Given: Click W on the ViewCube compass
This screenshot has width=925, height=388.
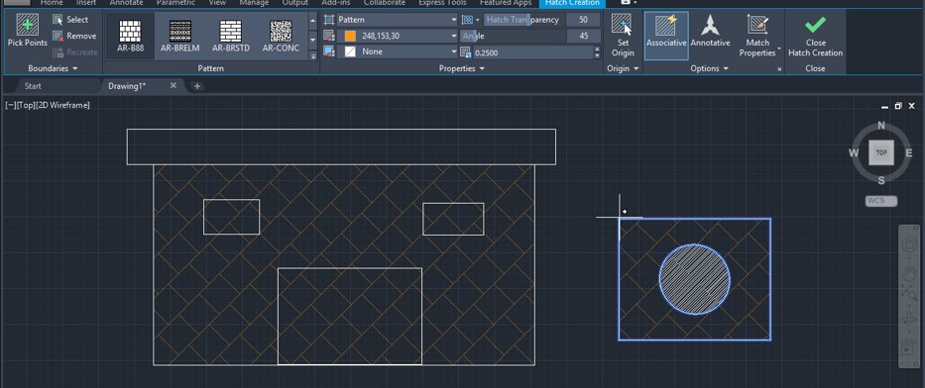Looking at the screenshot, I should click(x=854, y=153).
